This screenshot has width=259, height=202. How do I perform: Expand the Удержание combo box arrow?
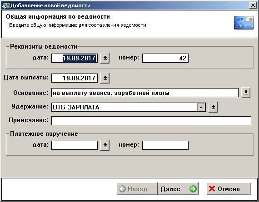[201, 107]
